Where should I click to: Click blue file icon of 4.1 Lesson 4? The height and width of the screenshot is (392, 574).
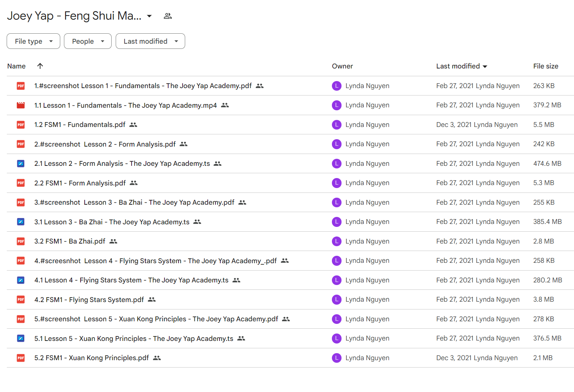21,280
